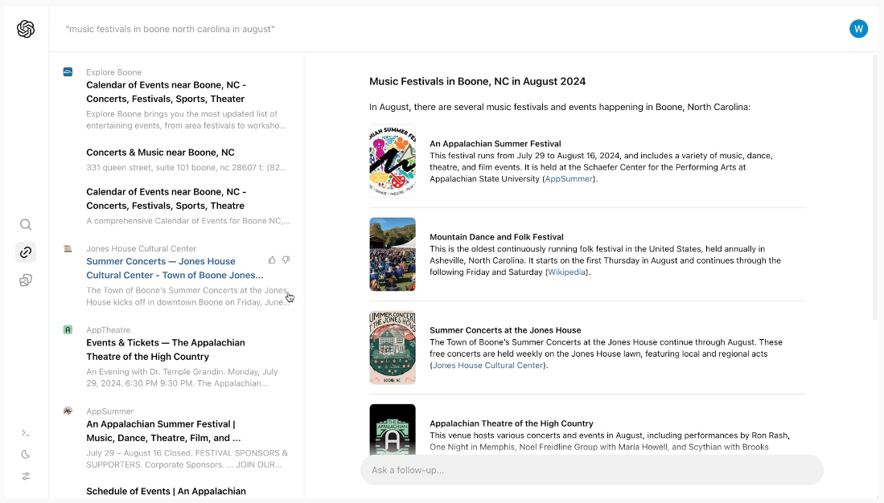This screenshot has height=503, width=884.
Task: Click the AppTheatre favicon
Action: (x=68, y=330)
